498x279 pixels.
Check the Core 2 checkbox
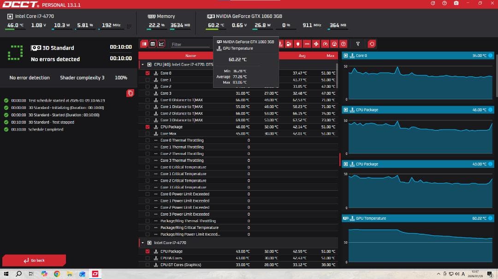point(148,86)
